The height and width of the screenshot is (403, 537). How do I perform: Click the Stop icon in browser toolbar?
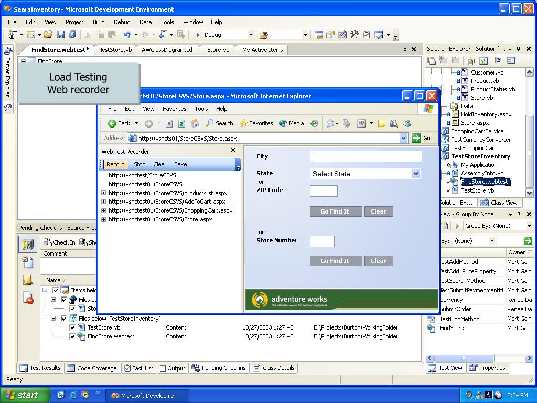click(169, 123)
